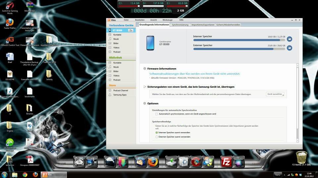This screenshot has width=318, height=178.
Task: Open Windows Explorer from taskbar
Action: [x=15, y=175]
